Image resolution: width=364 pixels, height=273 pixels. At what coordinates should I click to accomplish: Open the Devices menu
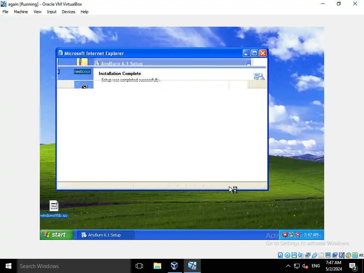pyautogui.click(x=69, y=12)
